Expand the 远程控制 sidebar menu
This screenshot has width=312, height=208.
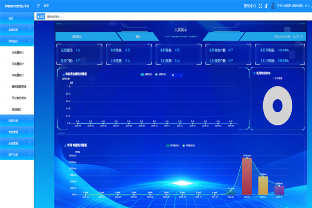17,120
